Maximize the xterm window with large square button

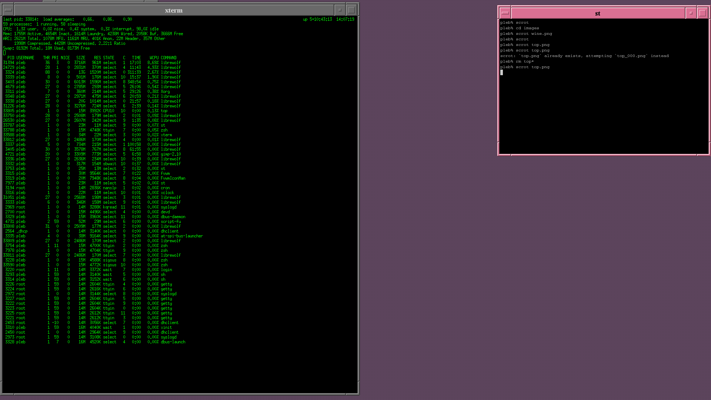pos(351,10)
